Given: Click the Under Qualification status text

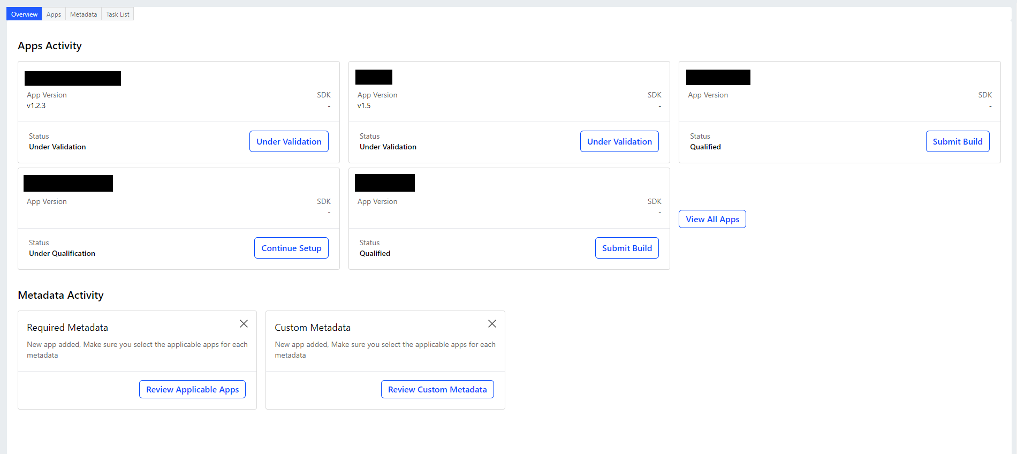Looking at the screenshot, I should click(x=62, y=253).
